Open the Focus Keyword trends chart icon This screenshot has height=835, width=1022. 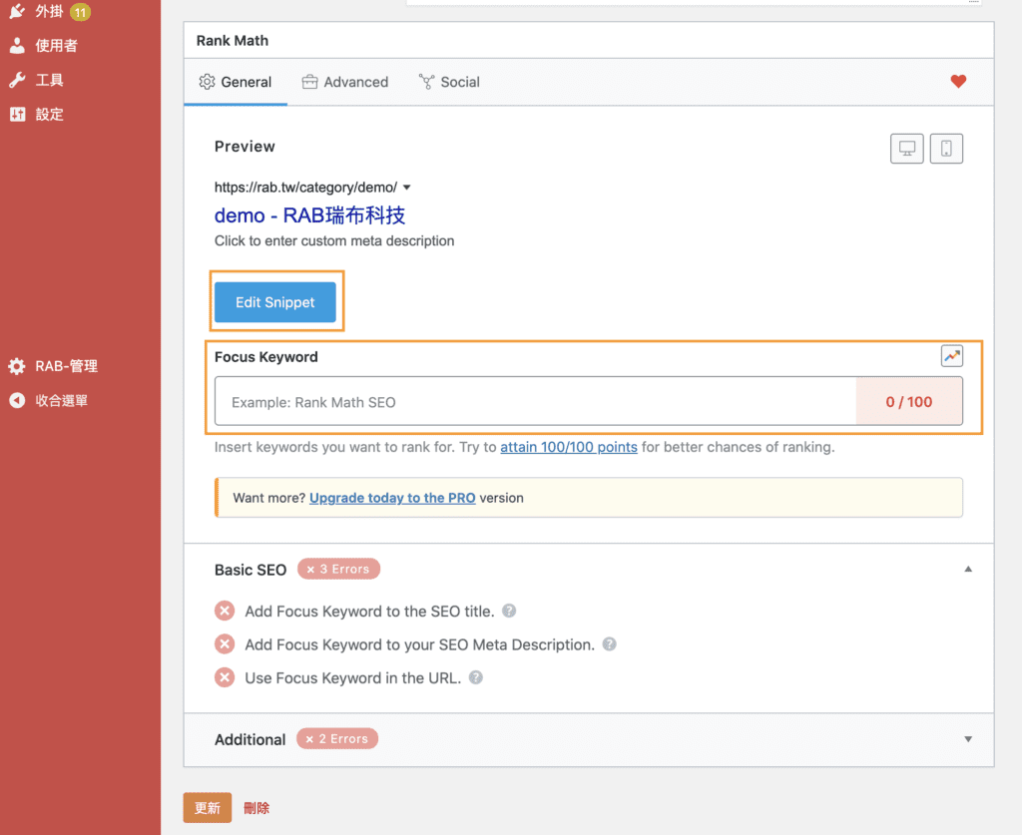click(x=951, y=355)
